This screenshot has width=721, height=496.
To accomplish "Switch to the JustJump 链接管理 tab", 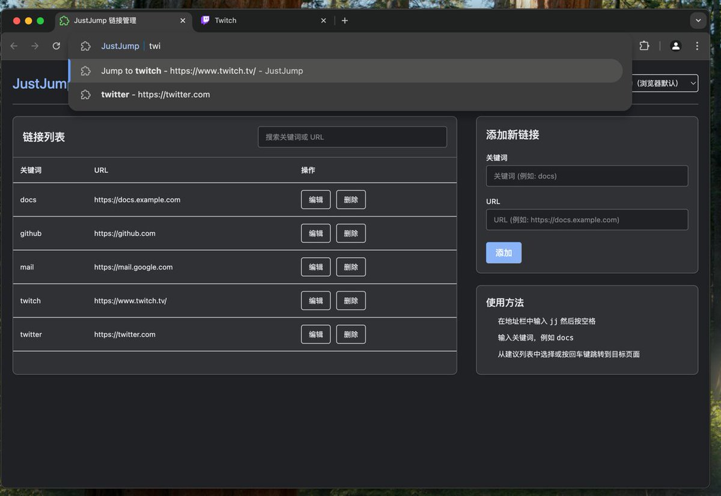I will pos(123,20).
